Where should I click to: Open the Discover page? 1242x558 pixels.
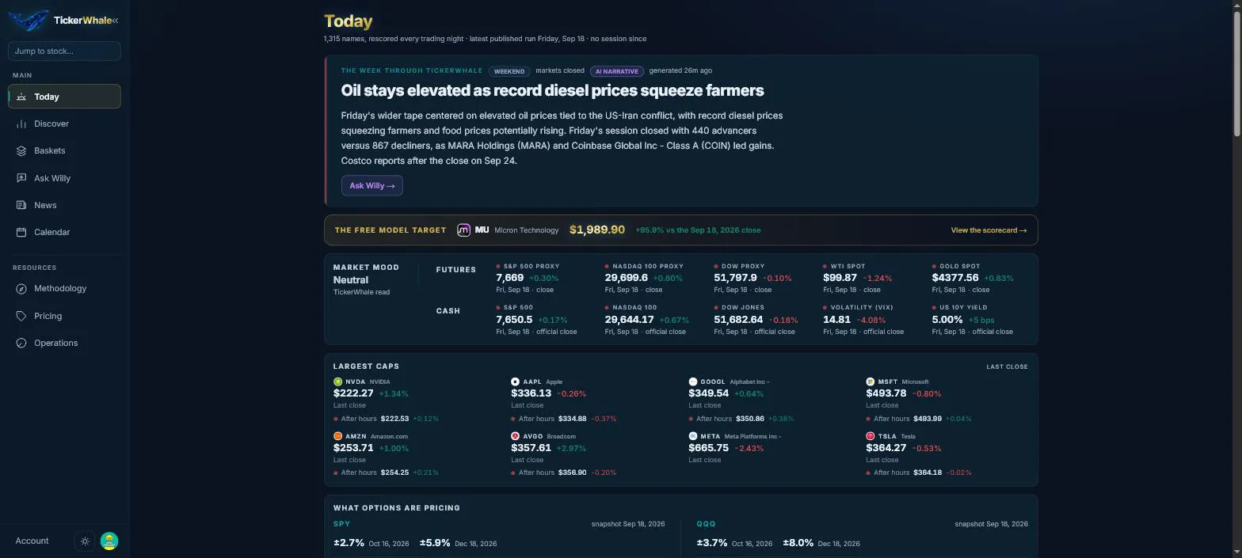point(64,123)
